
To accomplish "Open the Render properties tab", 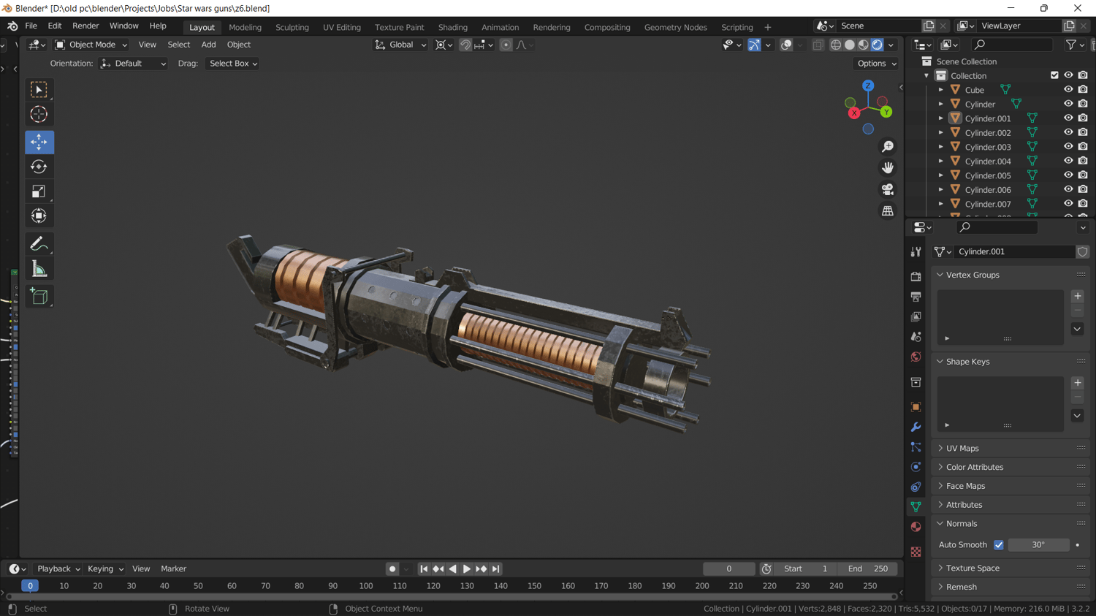I will [916, 277].
